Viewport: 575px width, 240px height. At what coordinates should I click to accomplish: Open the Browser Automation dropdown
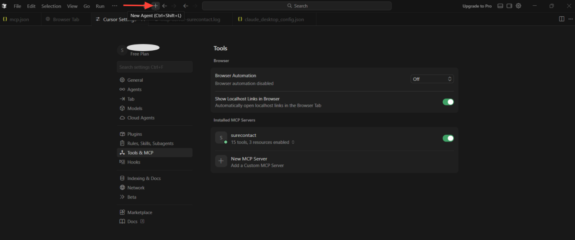(x=432, y=79)
